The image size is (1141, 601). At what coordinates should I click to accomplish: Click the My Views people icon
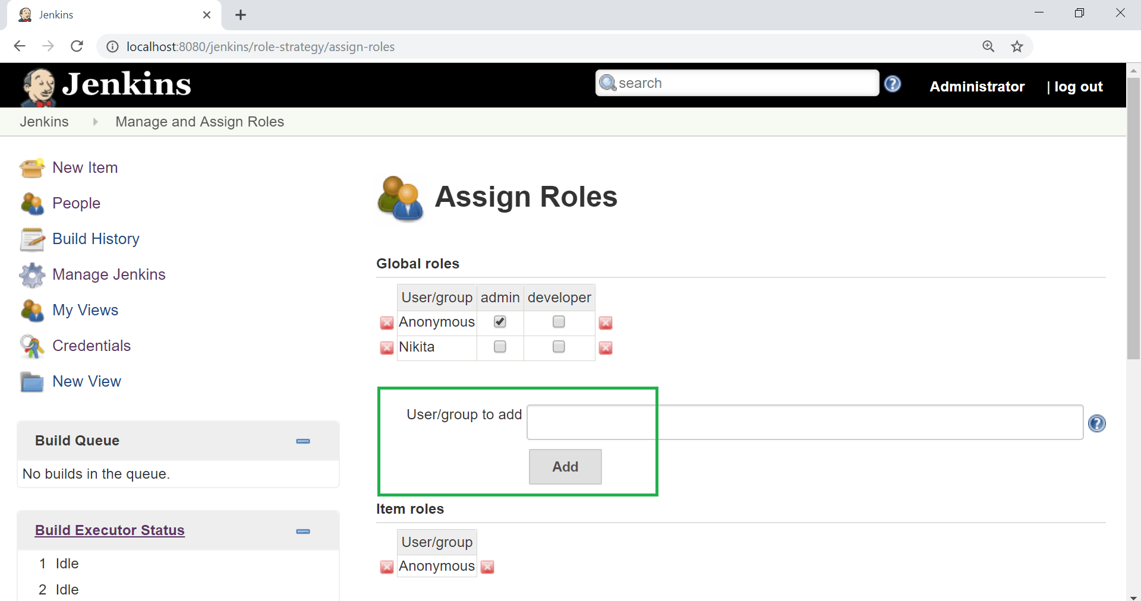[x=32, y=311]
